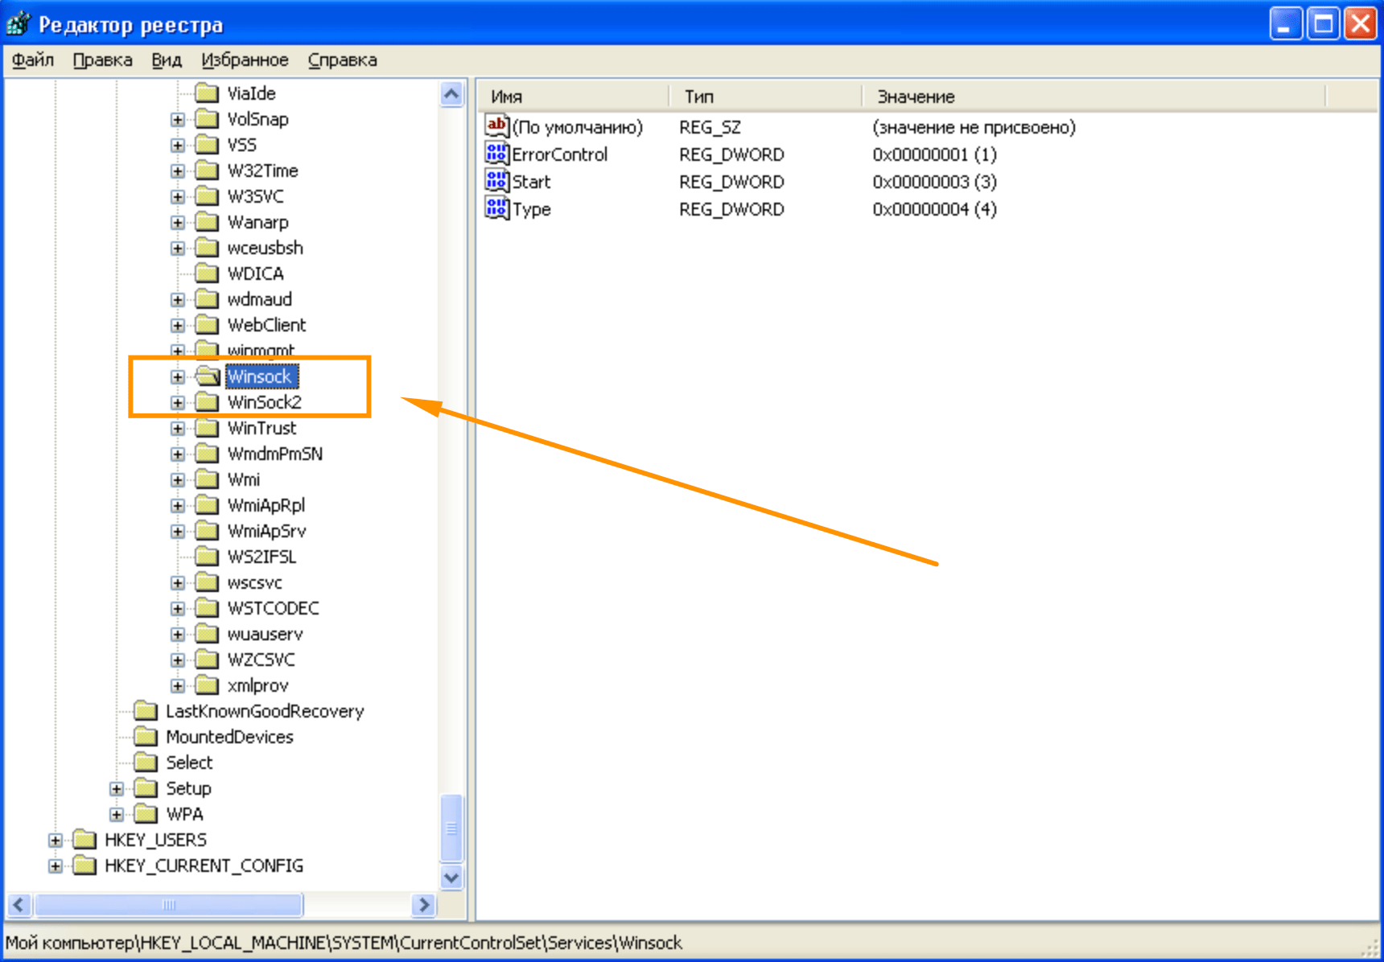Select the WZCSVC key label
1384x962 pixels.
[x=261, y=660]
